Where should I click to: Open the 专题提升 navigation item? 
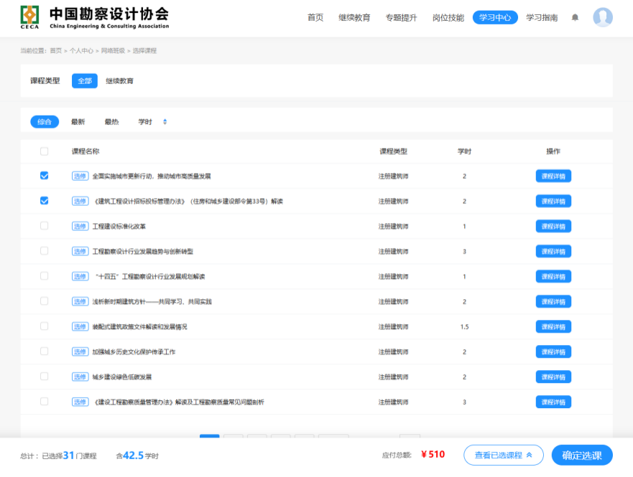pyautogui.click(x=401, y=17)
